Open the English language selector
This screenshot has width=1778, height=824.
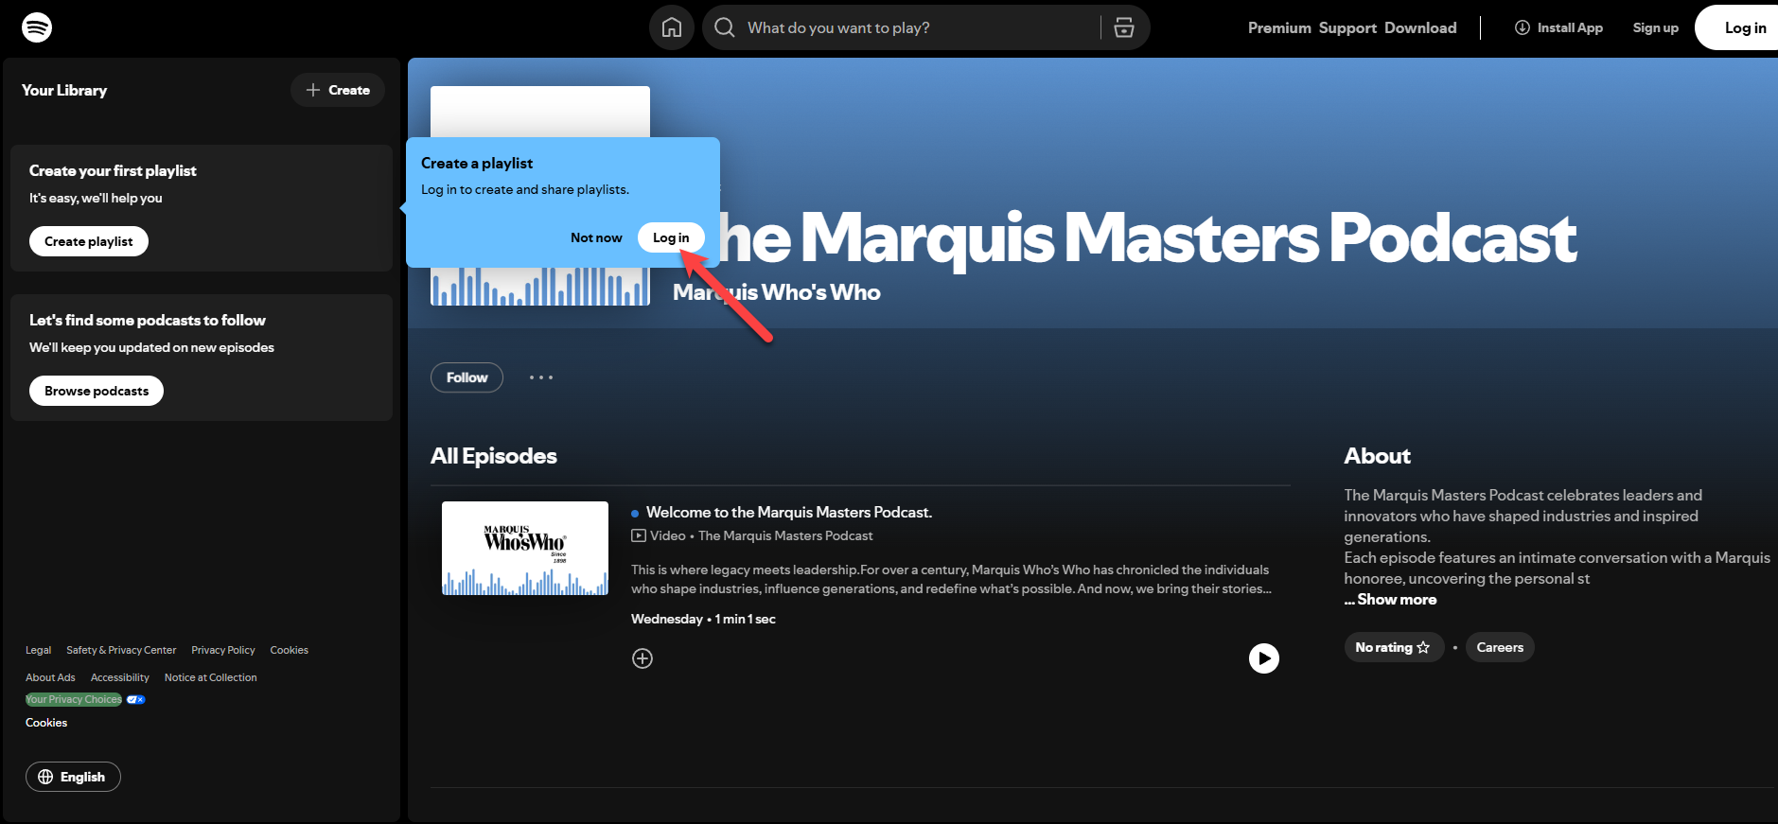[73, 777]
